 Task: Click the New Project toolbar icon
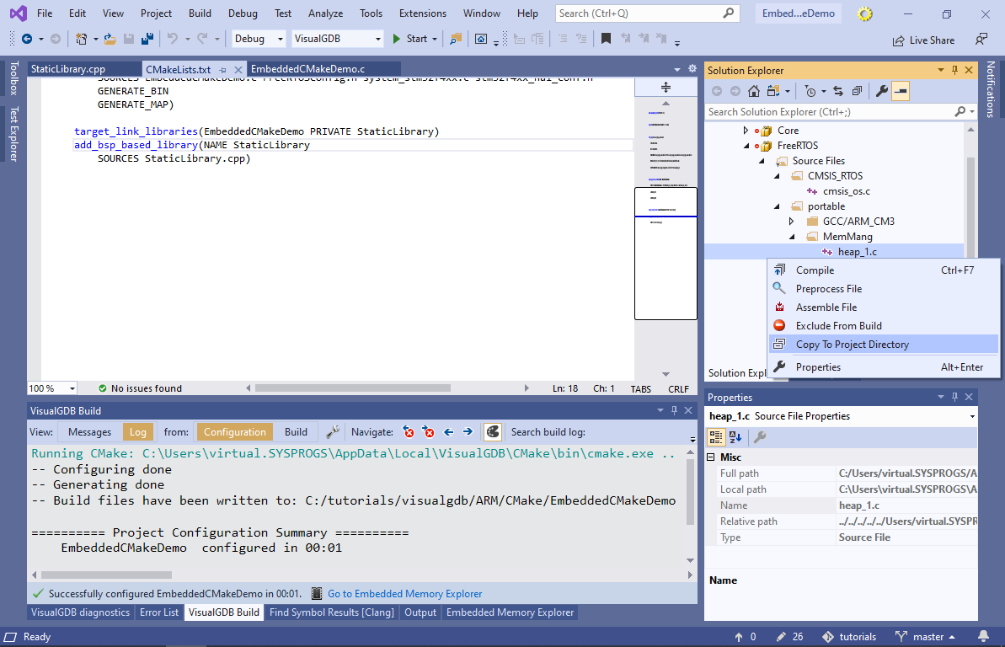pos(82,39)
